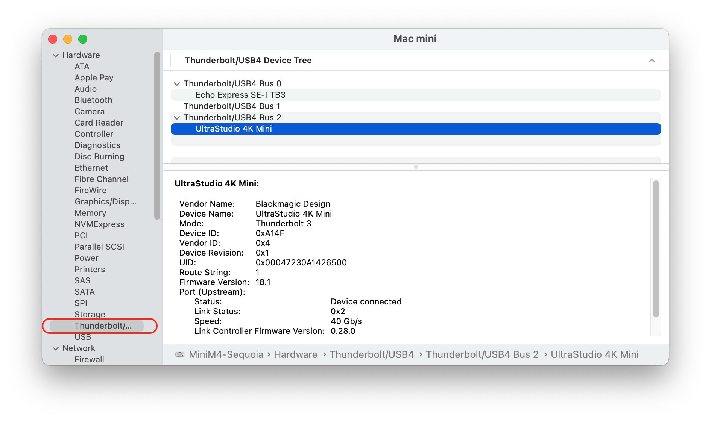Open the Storage category

pyautogui.click(x=90, y=315)
